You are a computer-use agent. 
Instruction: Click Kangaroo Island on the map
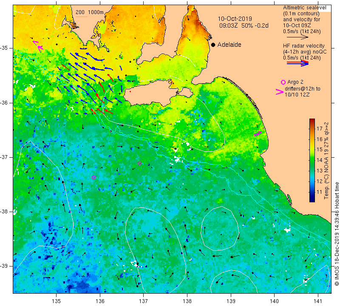coord(152,93)
